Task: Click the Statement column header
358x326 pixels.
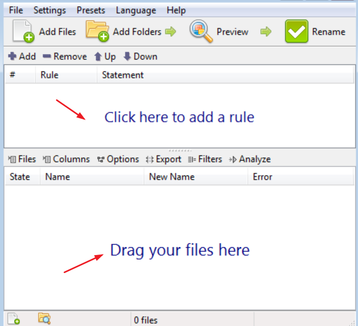Action: tap(225, 75)
